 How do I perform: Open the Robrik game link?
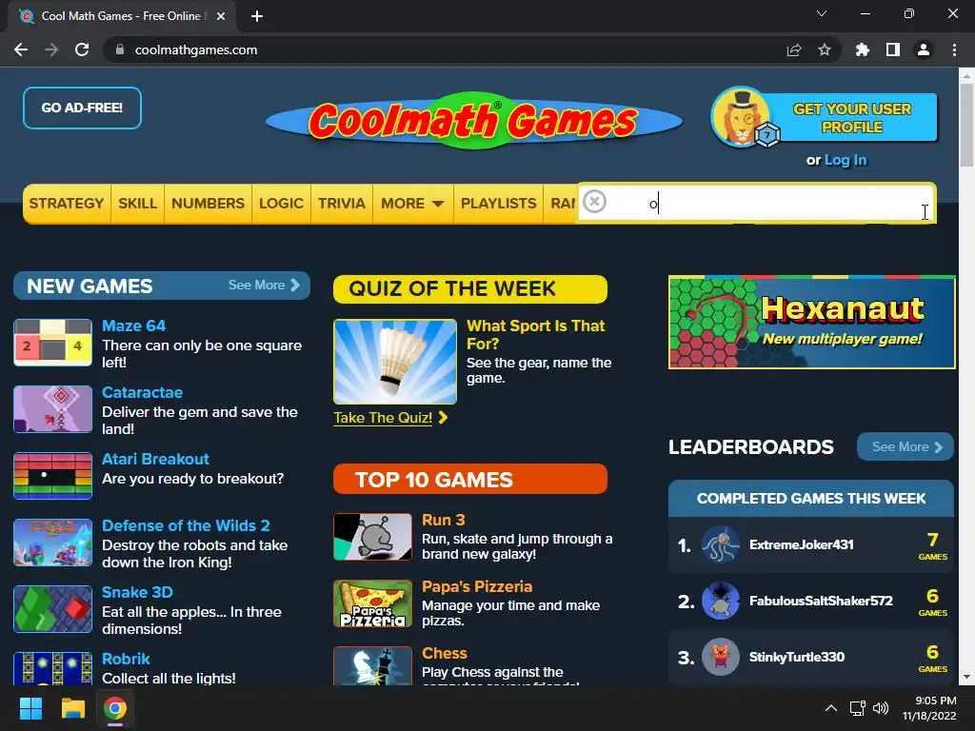pyautogui.click(x=126, y=659)
